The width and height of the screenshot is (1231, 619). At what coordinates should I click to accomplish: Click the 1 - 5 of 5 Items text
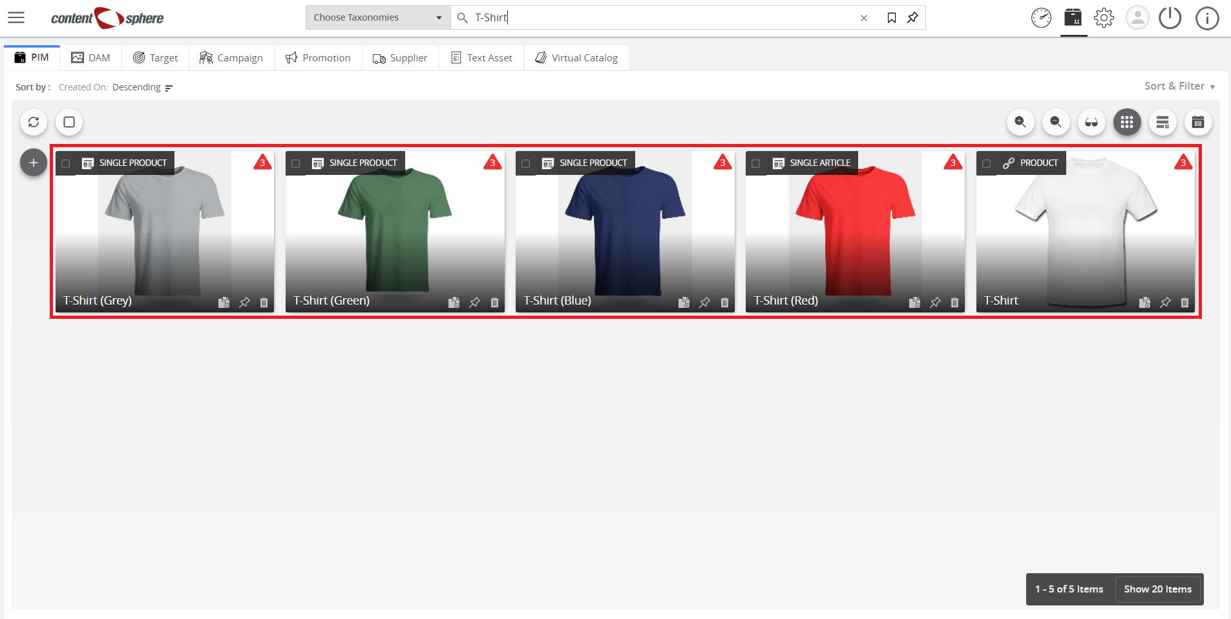[1069, 589]
